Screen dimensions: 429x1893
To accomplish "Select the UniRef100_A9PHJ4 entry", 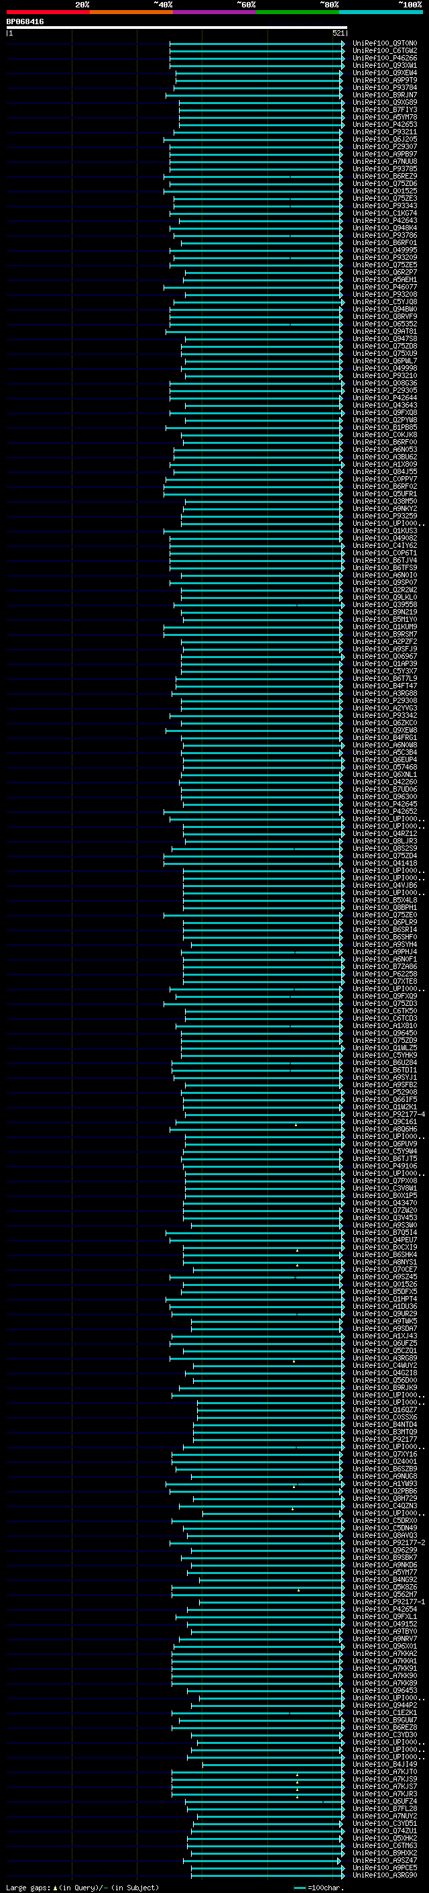I will point(384,952).
